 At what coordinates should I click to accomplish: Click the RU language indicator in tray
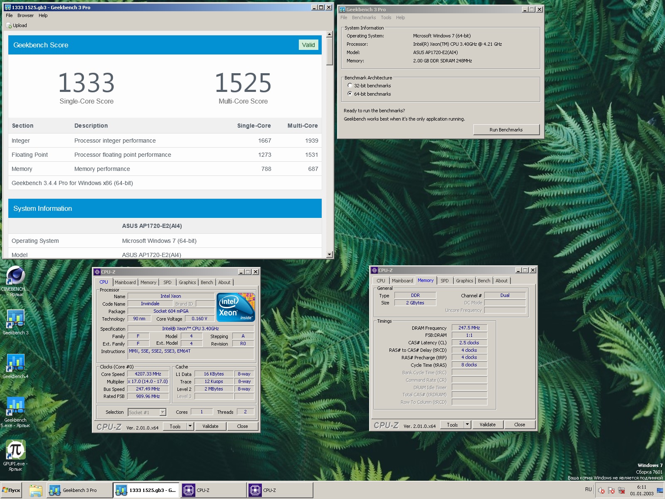point(588,489)
